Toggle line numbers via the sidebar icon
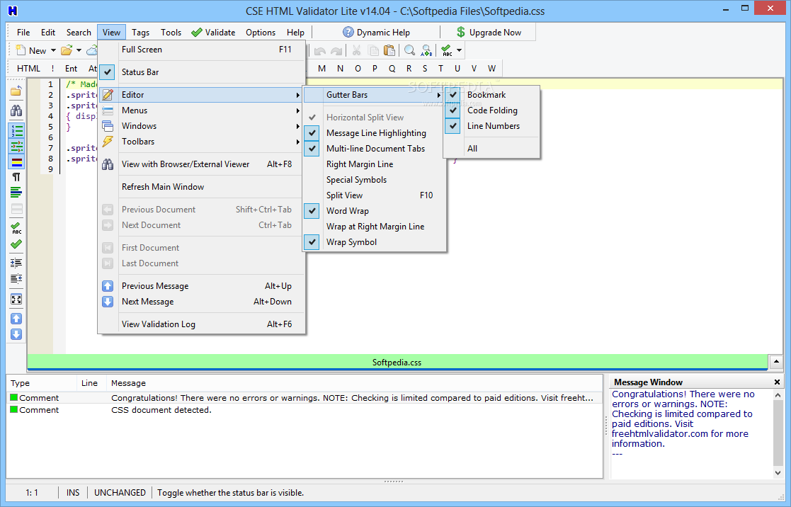The height and width of the screenshot is (507, 791). (x=16, y=131)
